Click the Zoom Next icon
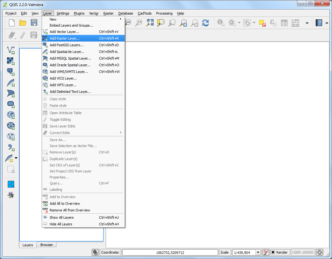The image size is (332, 259). [194, 23]
